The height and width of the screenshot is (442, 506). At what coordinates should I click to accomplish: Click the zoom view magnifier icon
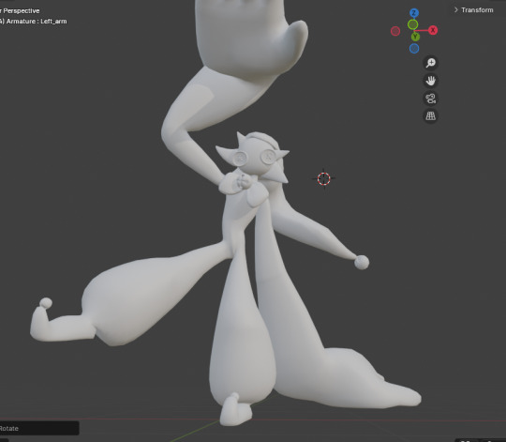click(x=430, y=63)
